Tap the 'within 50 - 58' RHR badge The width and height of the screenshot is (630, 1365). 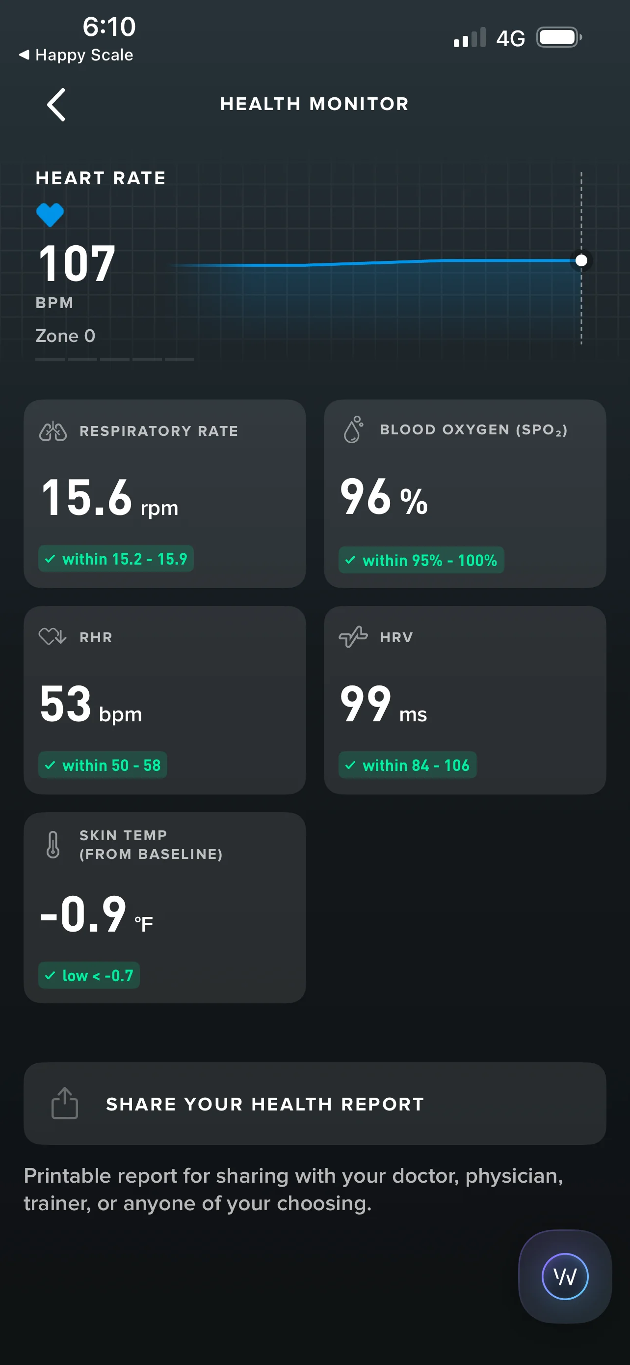click(x=103, y=765)
